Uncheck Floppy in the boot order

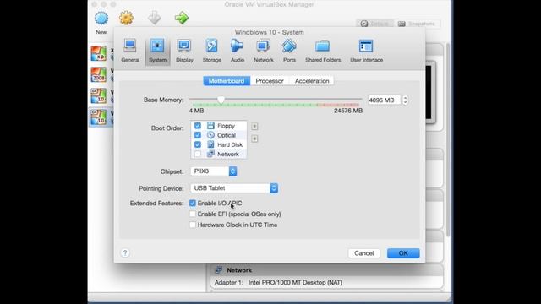point(197,126)
